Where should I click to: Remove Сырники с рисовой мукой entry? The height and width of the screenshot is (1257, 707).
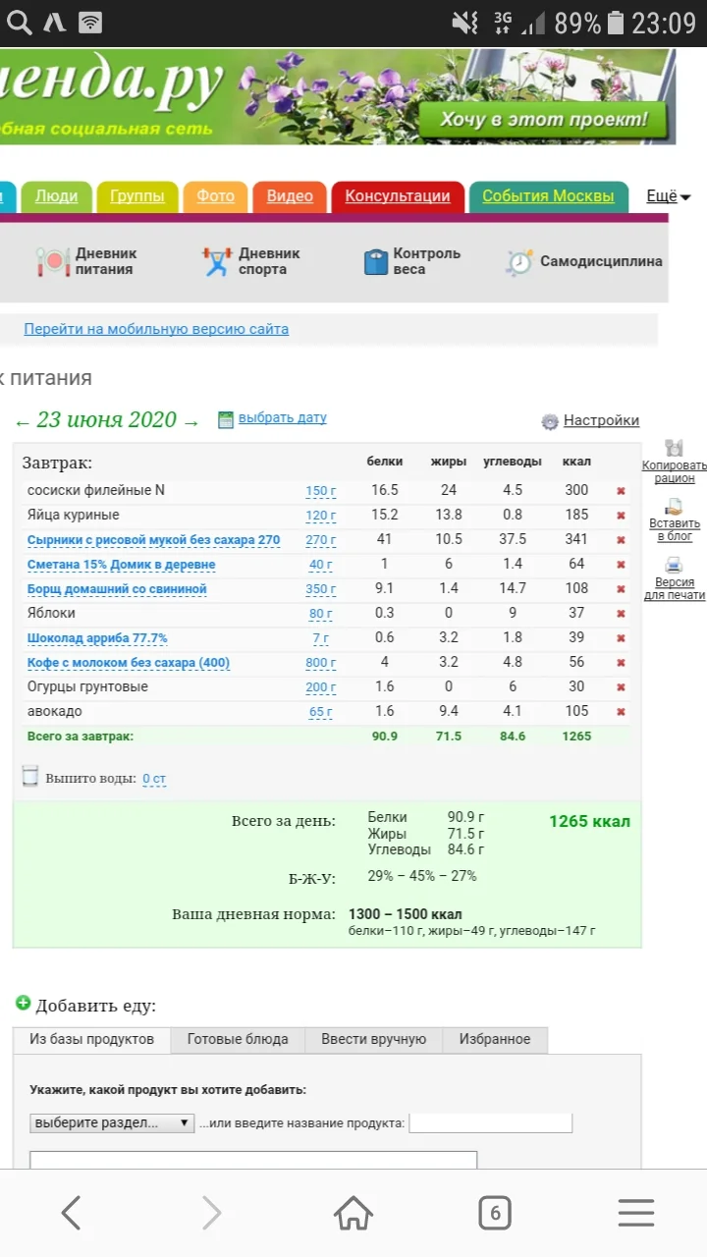[621, 539]
